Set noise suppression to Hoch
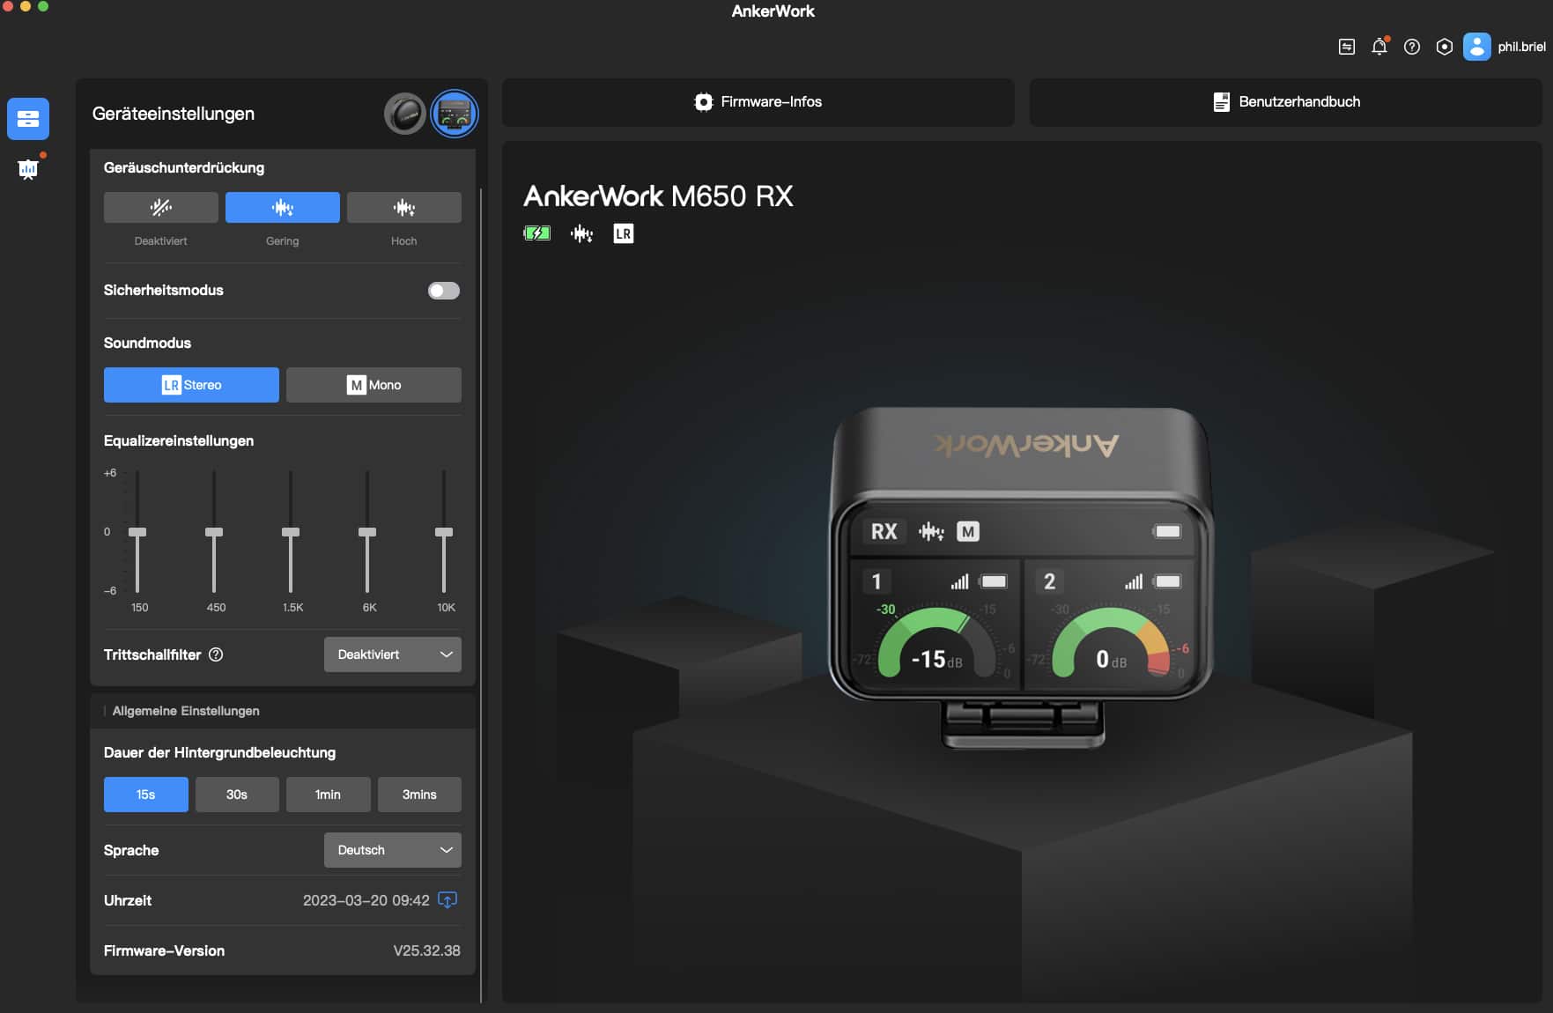 (x=403, y=208)
